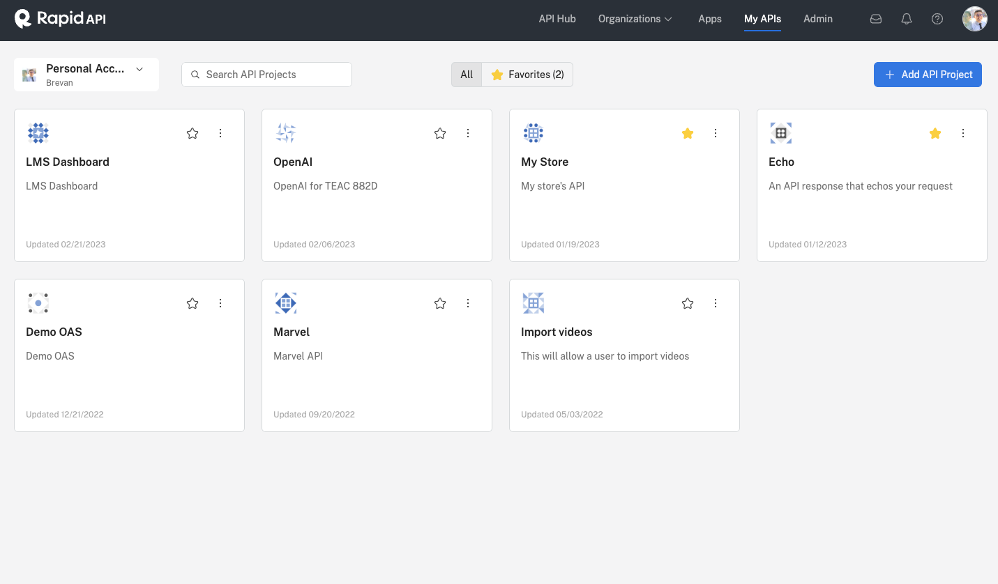The image size is (998, 584).
Task: Open the Echo project title
Action: (x=781, y=162)
